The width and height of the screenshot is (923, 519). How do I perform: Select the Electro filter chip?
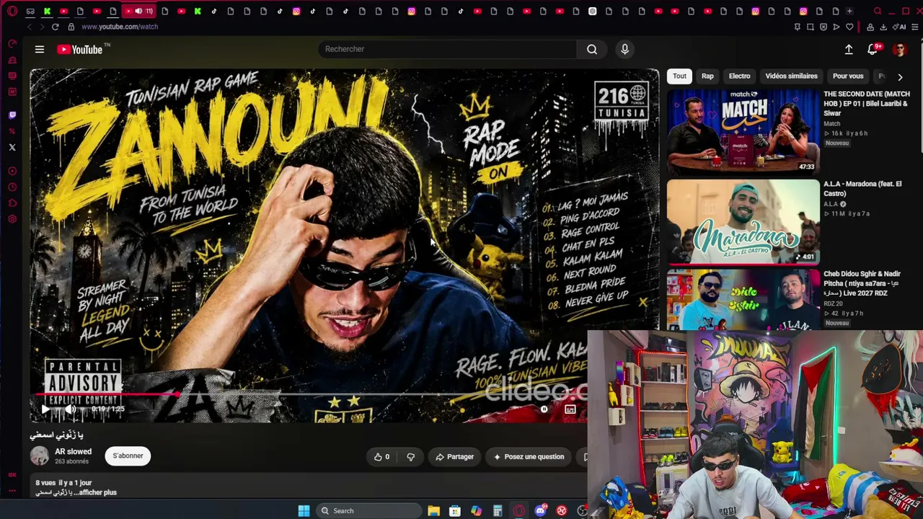tap(739, 76)
